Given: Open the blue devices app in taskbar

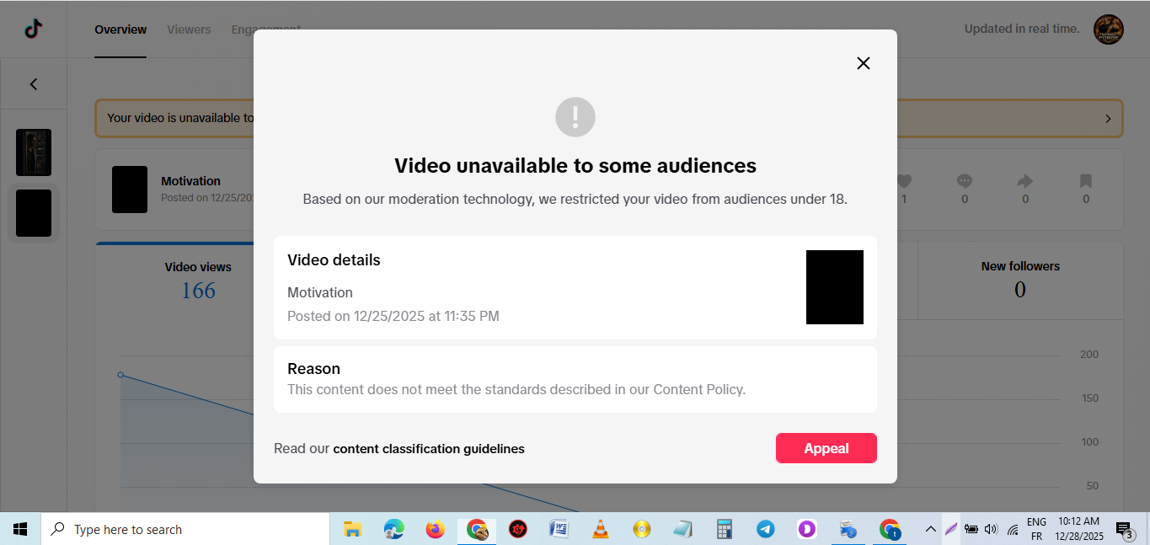Looking at the screenshot, I should pyautogui.click(x=848, y=529).
